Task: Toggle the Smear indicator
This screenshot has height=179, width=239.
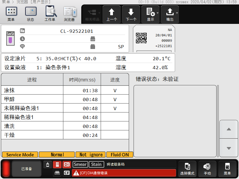Action: coord(80,164)
